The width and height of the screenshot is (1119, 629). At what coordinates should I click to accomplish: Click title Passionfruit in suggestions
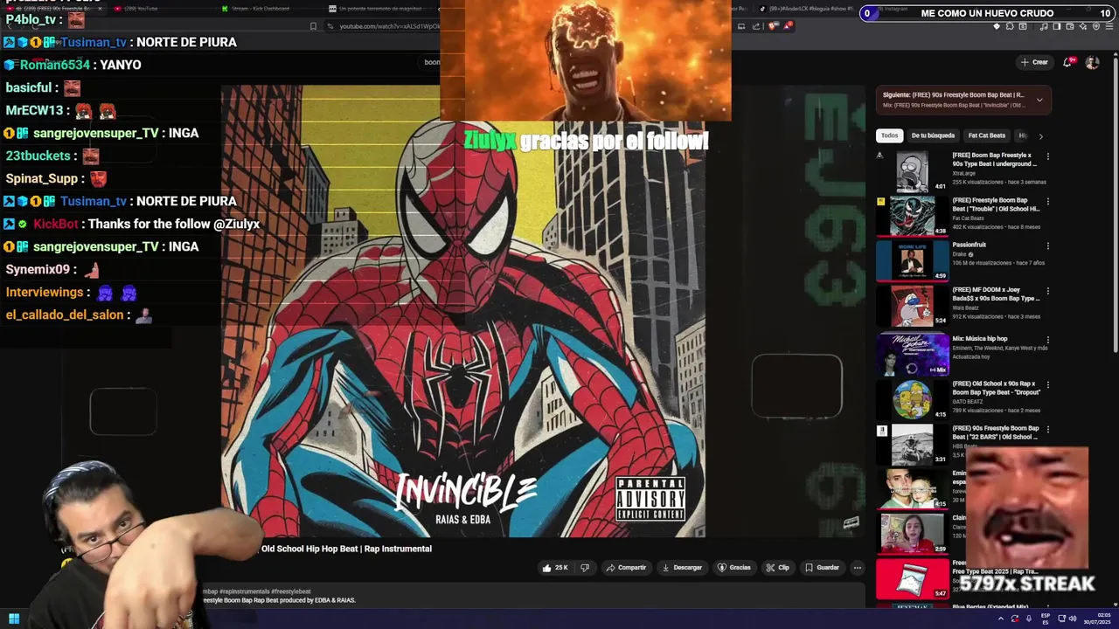pos(970,245)
